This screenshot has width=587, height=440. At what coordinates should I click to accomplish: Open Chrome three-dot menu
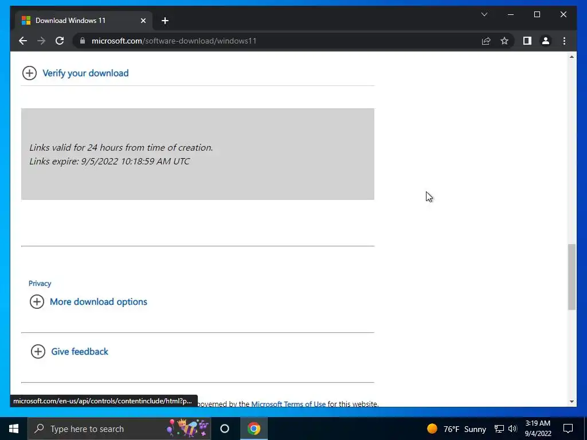click(564, 41)
